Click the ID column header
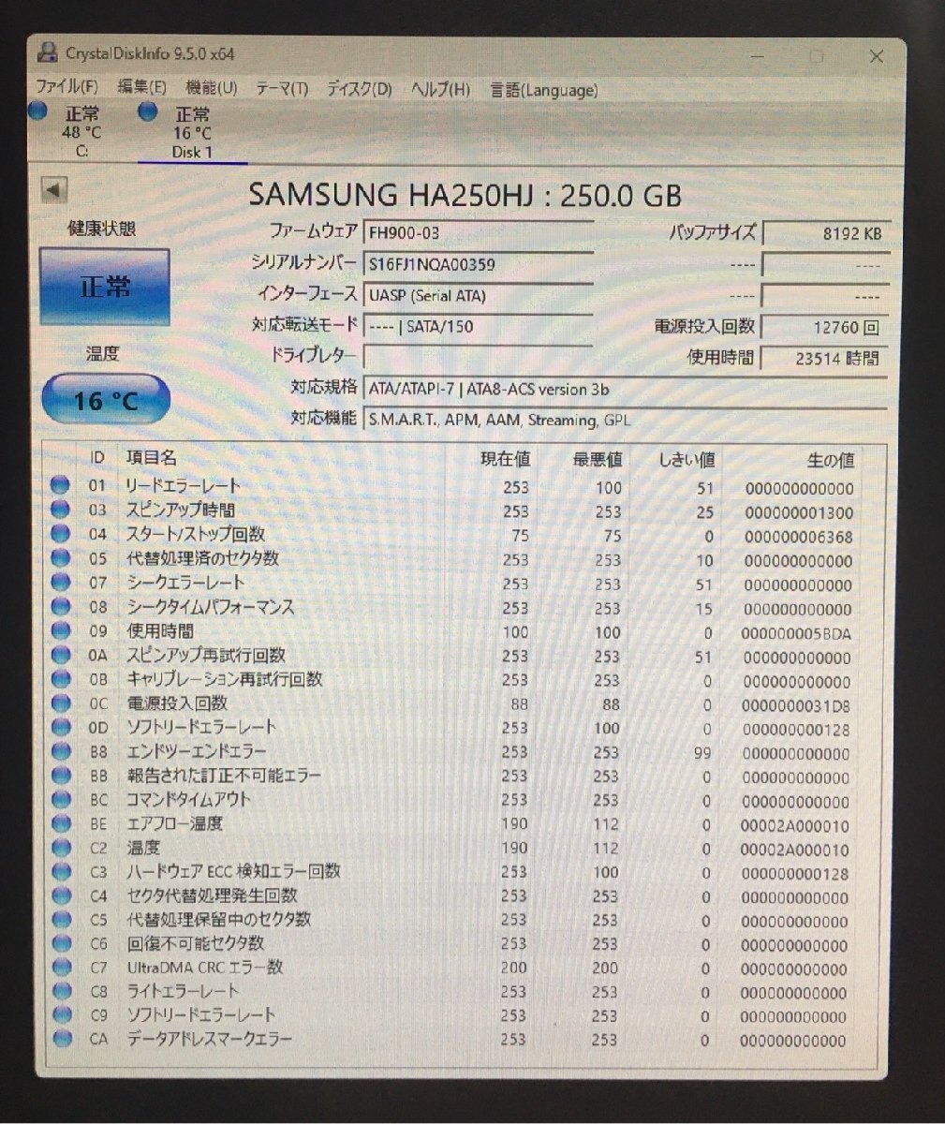 pyautogui.click(x=96, y=457)
